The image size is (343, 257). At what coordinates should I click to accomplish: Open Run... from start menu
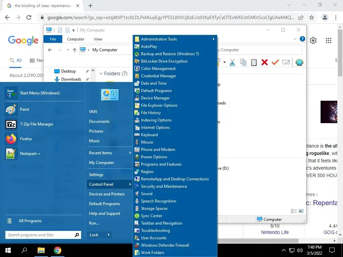click(x=94, y=223)
